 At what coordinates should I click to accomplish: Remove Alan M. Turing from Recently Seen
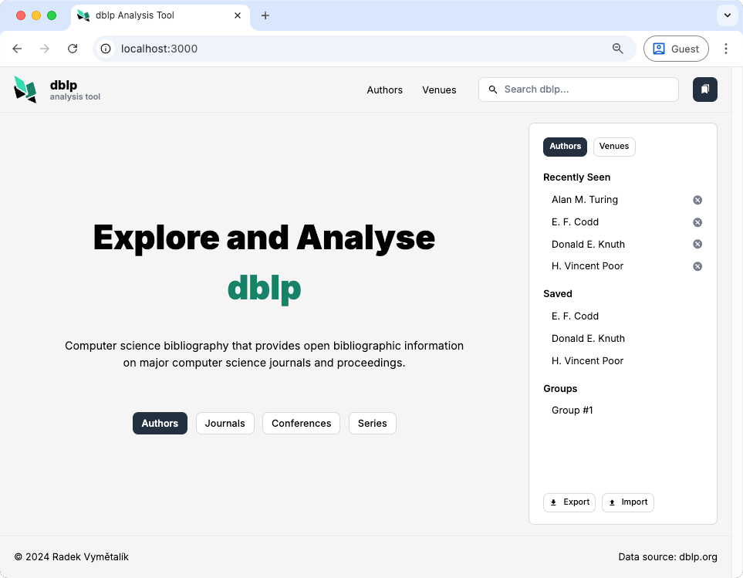pyautogui.click(x=697, y=200)
